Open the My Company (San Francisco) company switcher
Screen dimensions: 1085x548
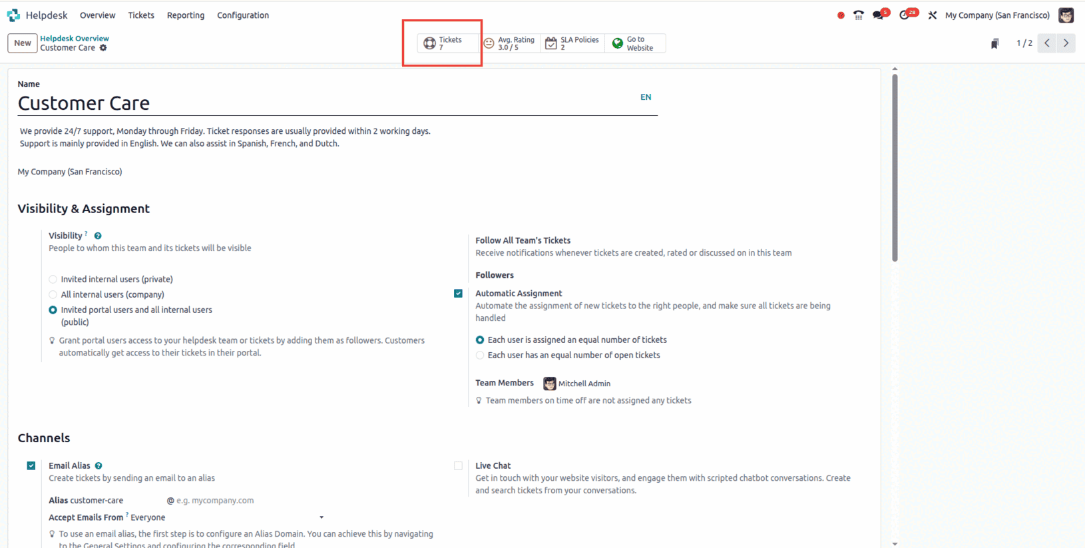[997, 15]
